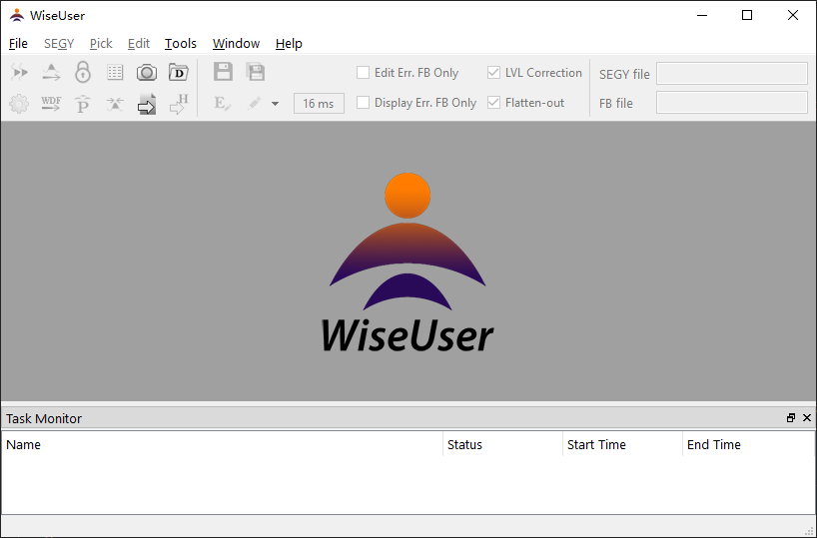Click the Start Time column header
The width and height of the screenshot is (817, 538).
coord(622,445)
